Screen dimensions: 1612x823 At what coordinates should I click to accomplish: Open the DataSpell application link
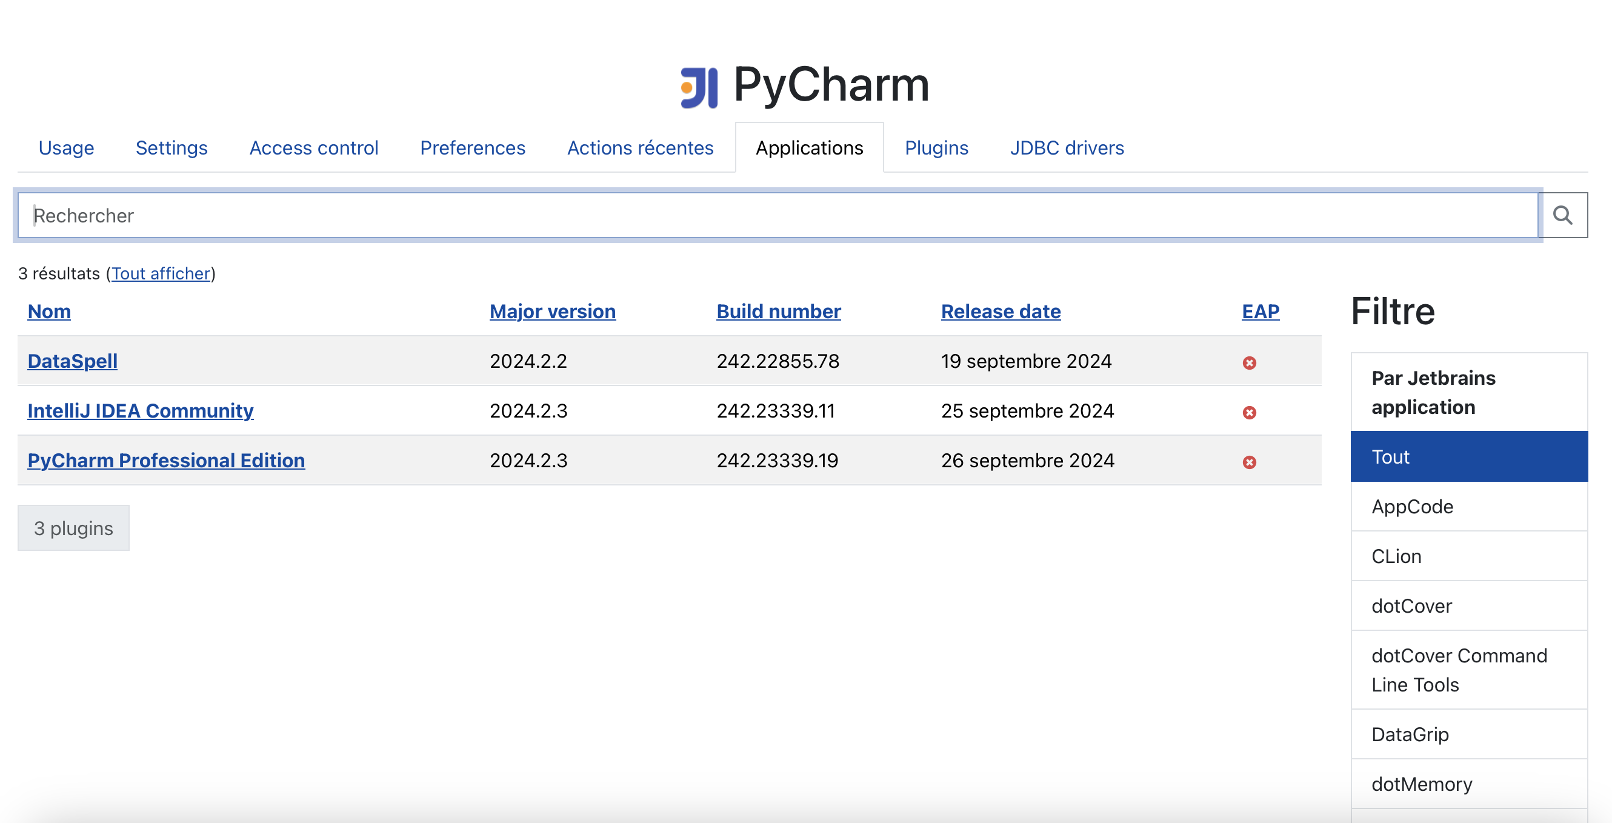(x=73, y=361)
